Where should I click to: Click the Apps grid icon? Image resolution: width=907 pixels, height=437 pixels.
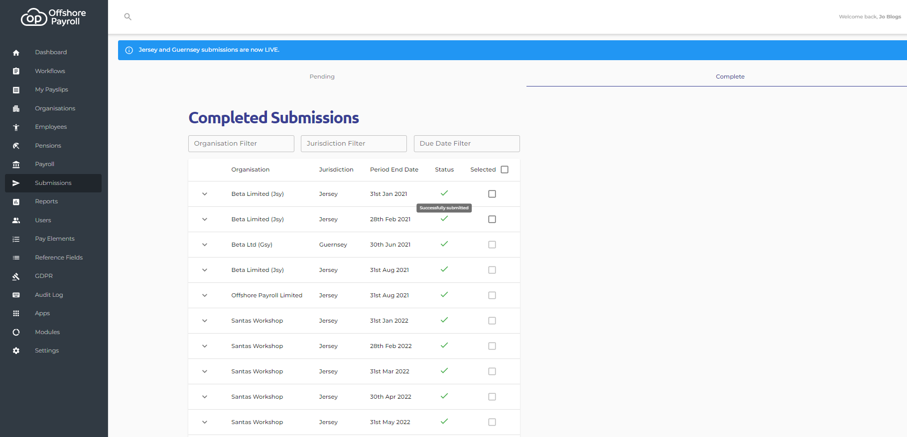tap(16, 314)
